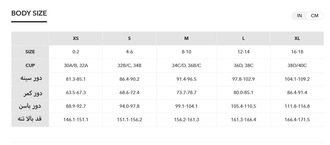The image size is (330, 145).
Task: Select the CM unit toggle
Action: coord(315,16)
